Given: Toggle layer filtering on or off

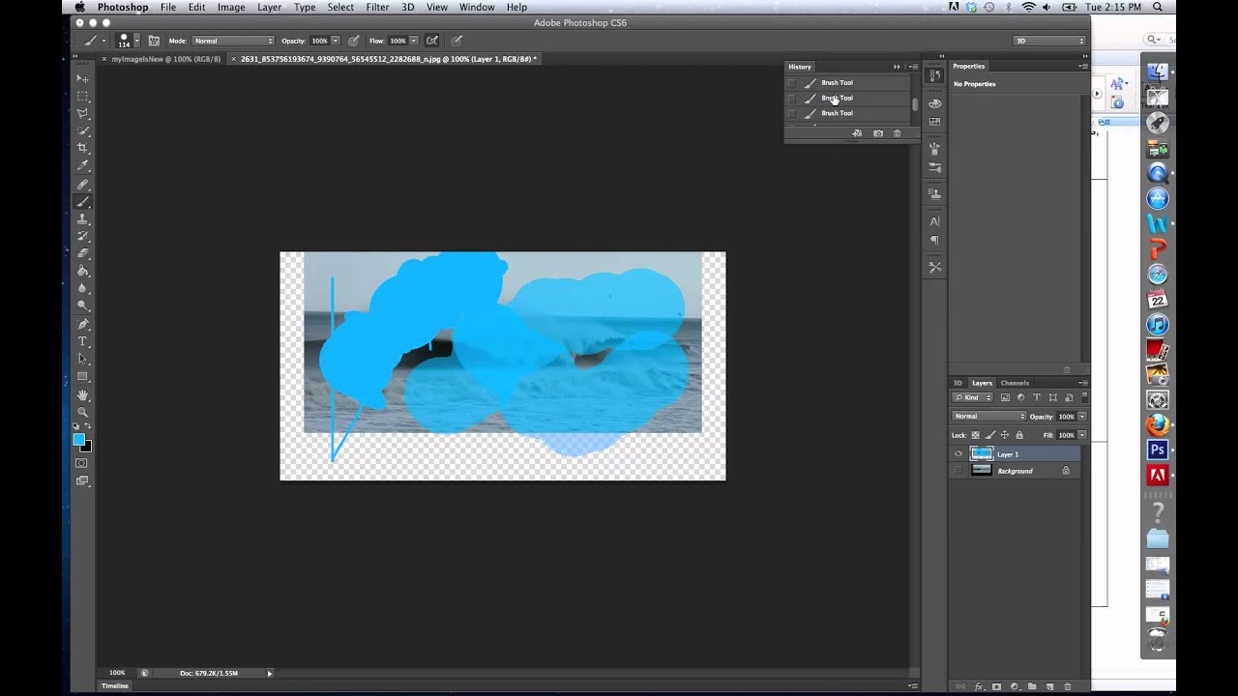Looking at the screenshot, I should (x=1084, y=397).
